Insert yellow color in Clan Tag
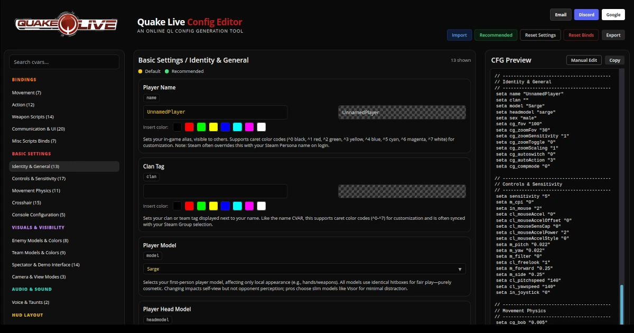634x333 pixels. click(x=213, y=206)
